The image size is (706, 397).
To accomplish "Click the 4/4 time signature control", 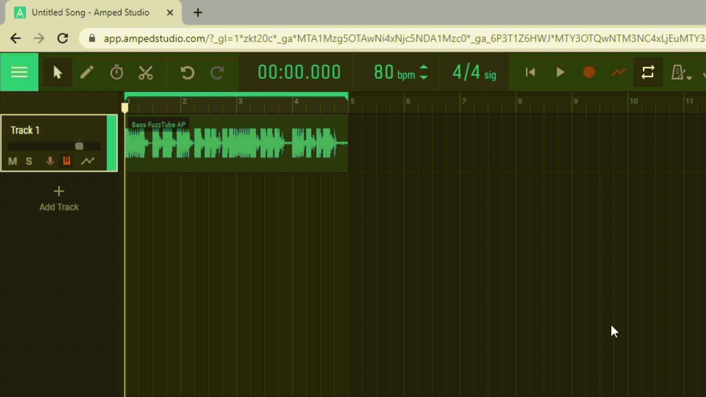I will (474, 72).
